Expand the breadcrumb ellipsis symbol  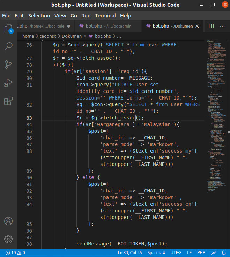pos(119,36)
